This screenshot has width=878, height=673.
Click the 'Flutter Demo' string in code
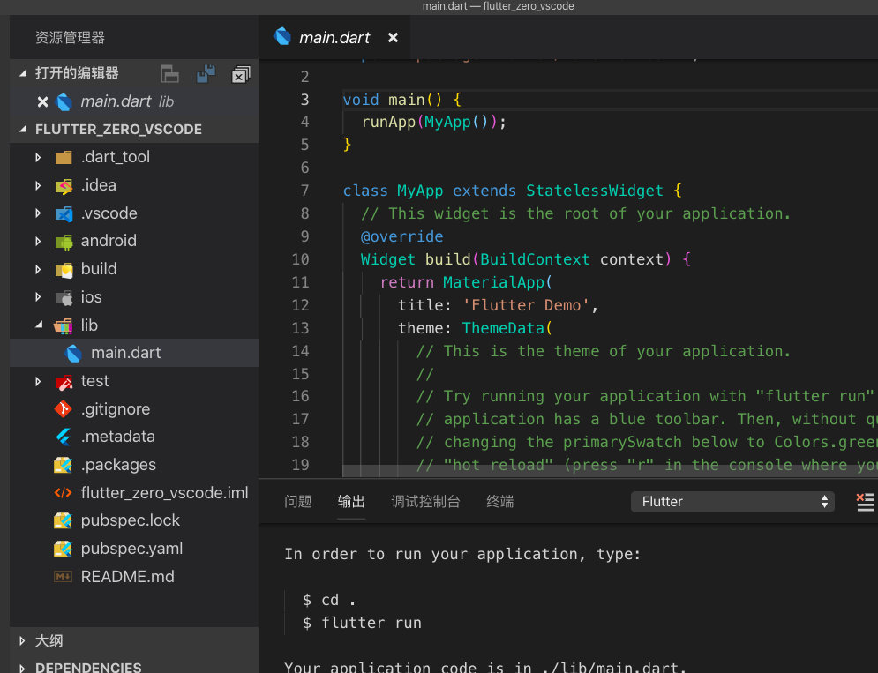click(526, 305)
